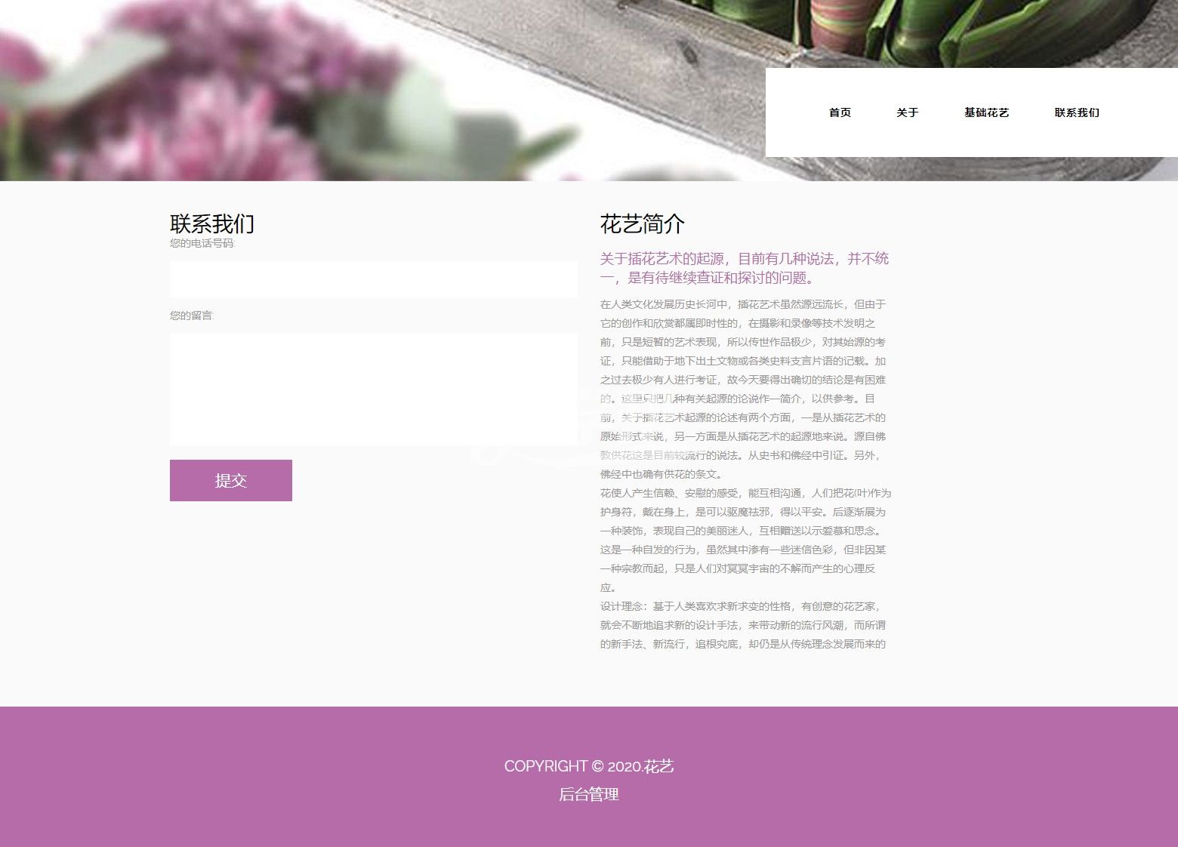
Task: Click the paragraph beginning 在人类文化发展历史长河中
Action: [x=744, y=389]
